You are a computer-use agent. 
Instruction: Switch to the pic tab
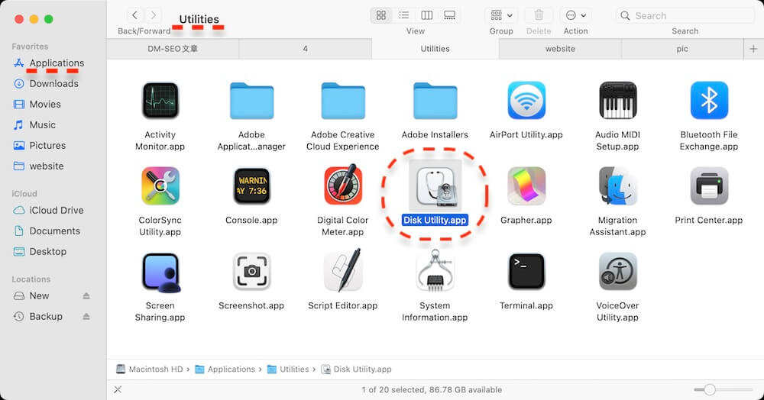682,49
